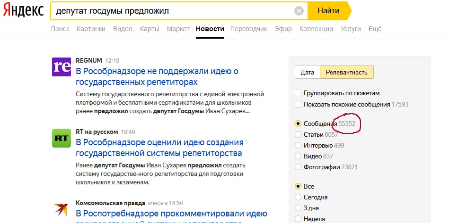Select the 3 дня radio button
Viewport: 449px width, 223px height.
[x=298, y=208]
